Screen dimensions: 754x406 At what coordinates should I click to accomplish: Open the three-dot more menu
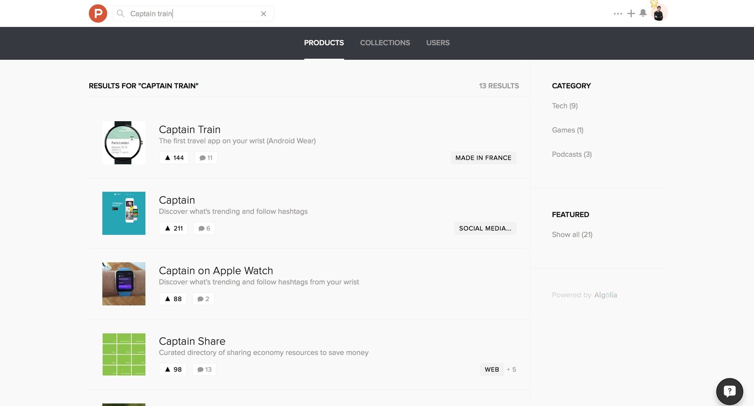618,13
